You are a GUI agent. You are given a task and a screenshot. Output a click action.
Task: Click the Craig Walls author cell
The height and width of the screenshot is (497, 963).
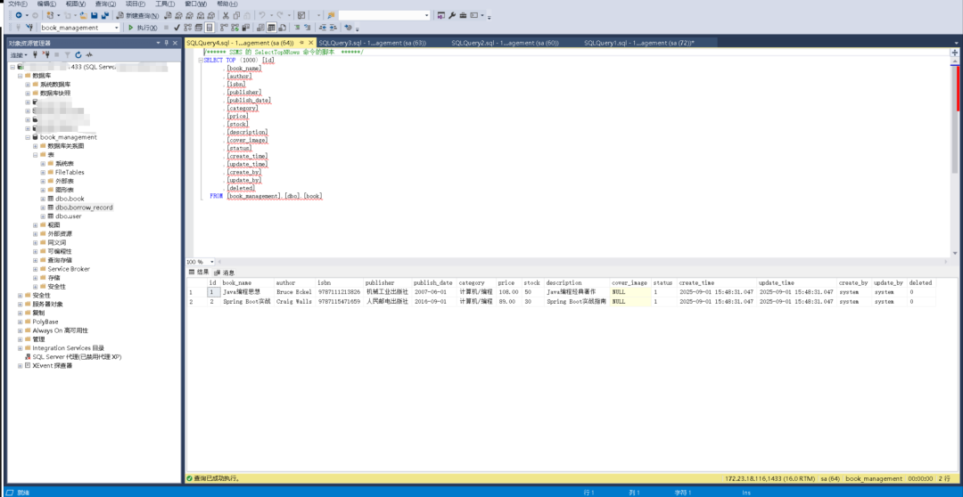(x=294, y=302)
